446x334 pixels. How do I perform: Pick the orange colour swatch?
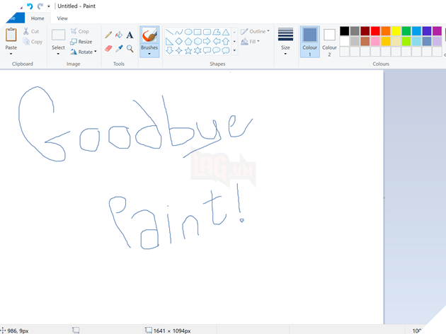(x=386, y=30)
